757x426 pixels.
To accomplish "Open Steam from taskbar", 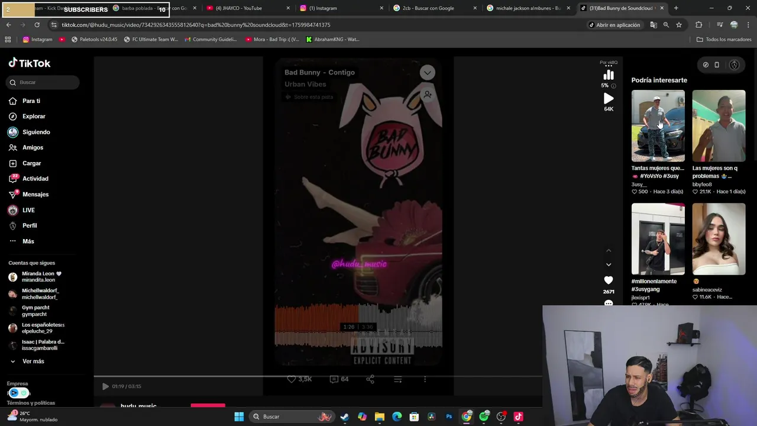I will pyautogui.click(x=345, y=417).
